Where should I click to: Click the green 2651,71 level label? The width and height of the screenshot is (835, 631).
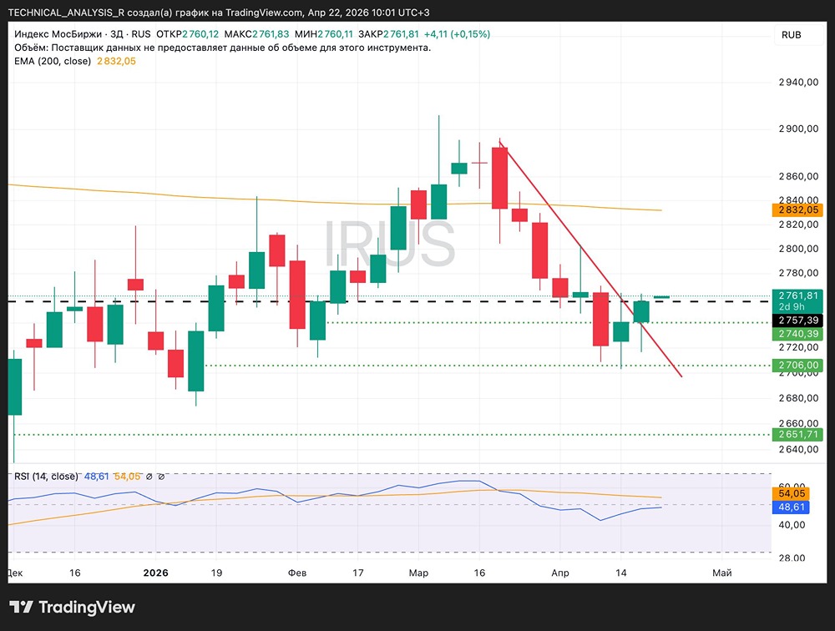click(797, 435)
